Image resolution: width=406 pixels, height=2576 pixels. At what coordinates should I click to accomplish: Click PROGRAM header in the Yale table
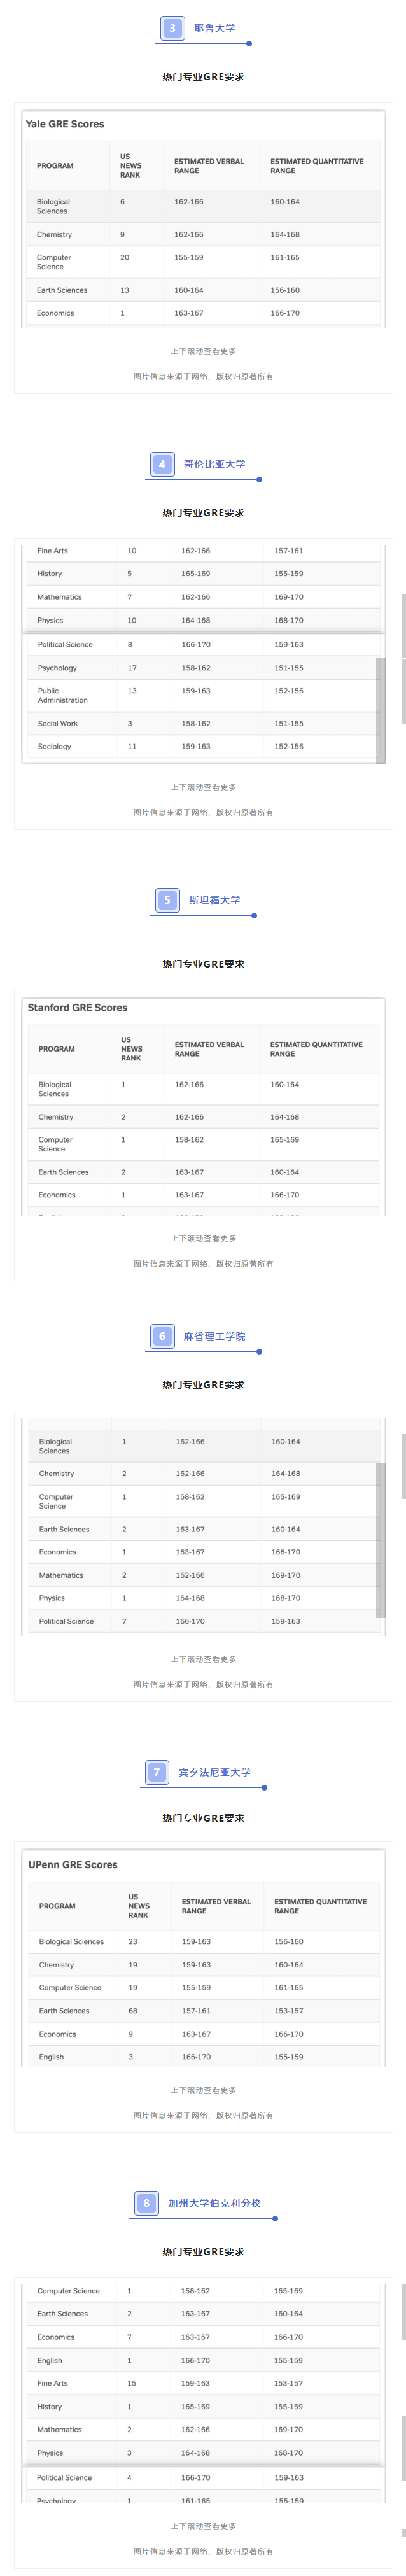[x=55, y=166]
